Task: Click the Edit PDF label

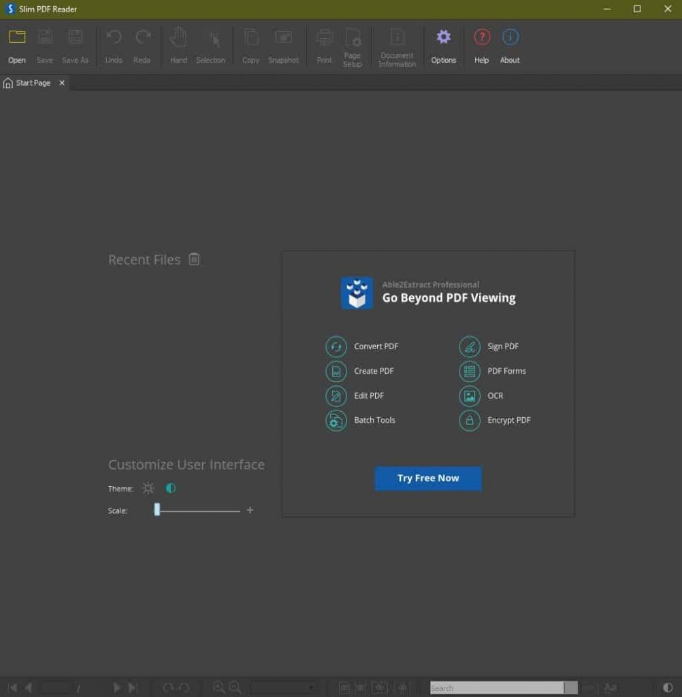Action: [x=368, y=395]
